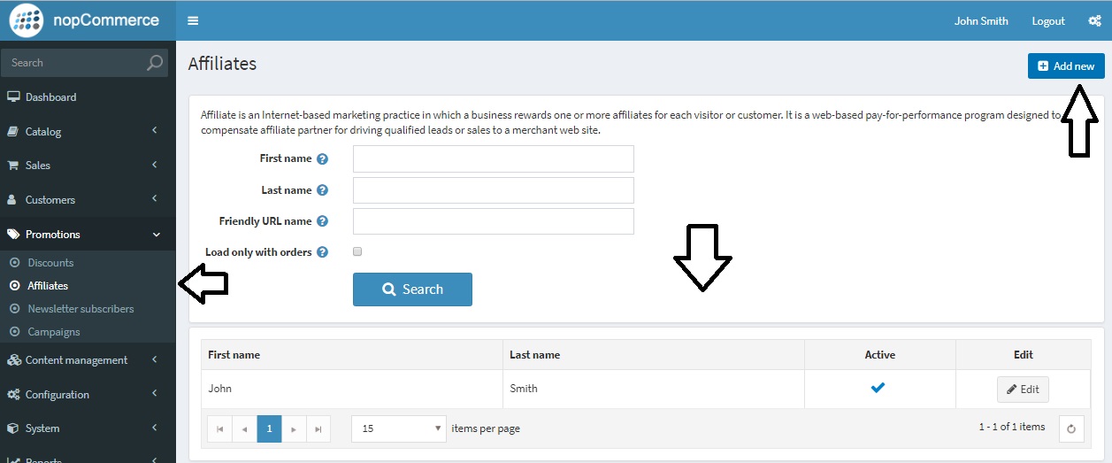Focus the First name input field

[494, 159]
